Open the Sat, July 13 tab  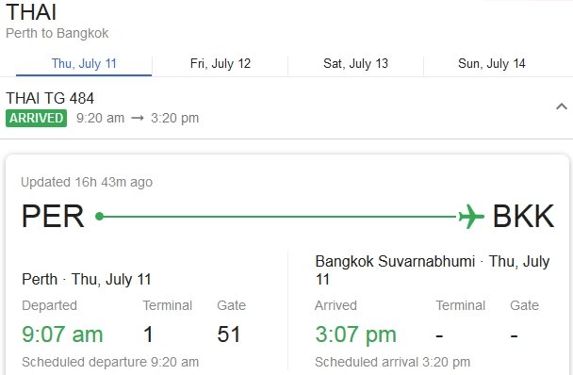tap(355, 63)
